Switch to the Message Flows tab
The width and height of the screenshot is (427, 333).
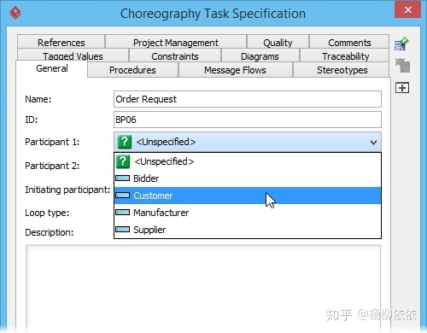[x=235, y=70]
